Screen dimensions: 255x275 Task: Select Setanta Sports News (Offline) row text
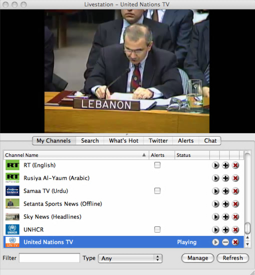coord(63,204)
